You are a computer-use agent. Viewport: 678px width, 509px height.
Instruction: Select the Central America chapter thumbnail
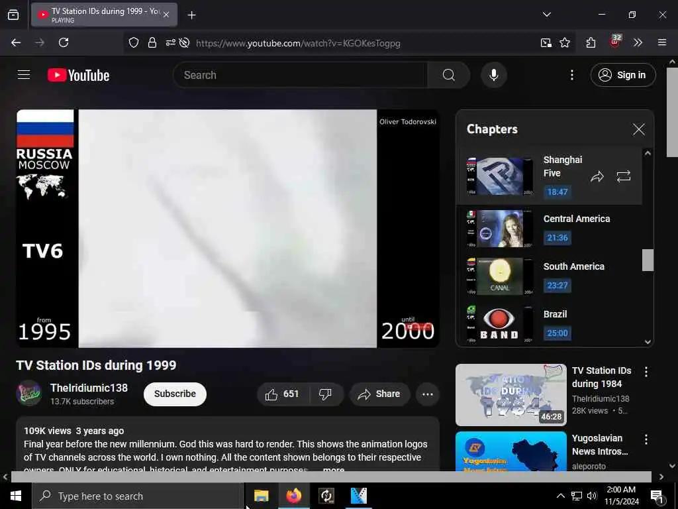499,229
